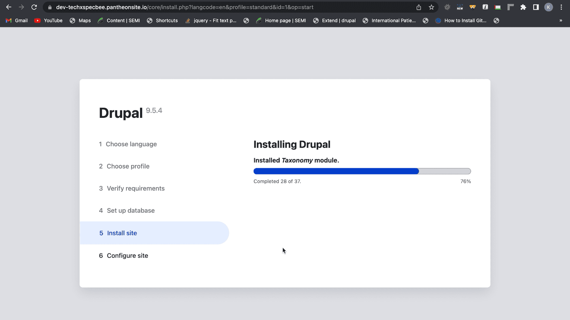
Task: Click the orange extension icon
Action: [x=472, y=7]
